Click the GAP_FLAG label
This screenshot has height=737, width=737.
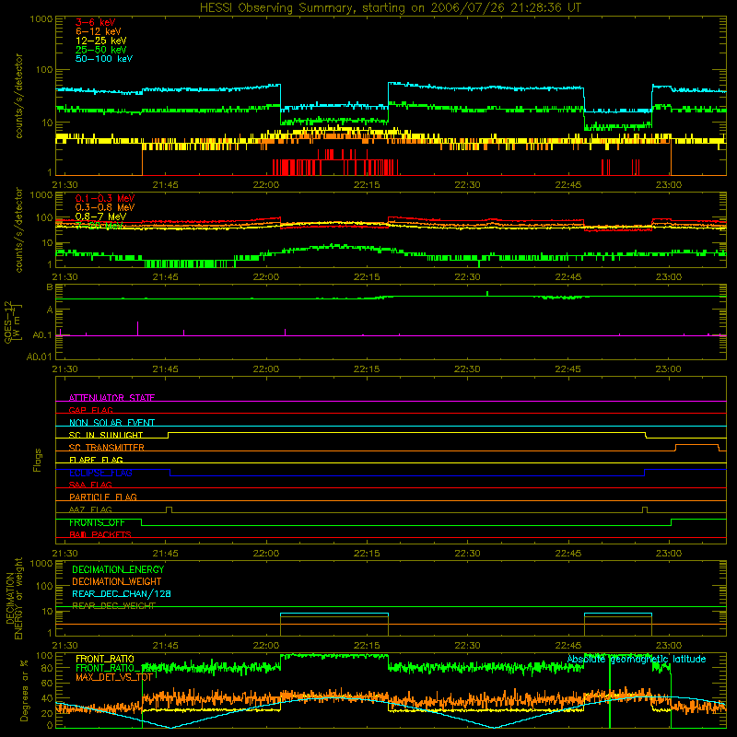(x=90, y=410)
